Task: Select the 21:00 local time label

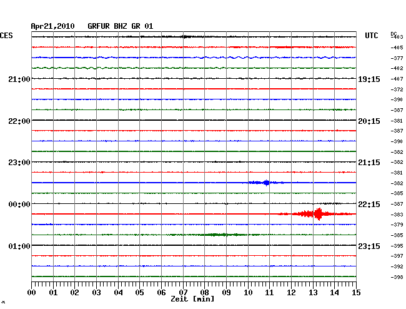Action: coord(19,79)
